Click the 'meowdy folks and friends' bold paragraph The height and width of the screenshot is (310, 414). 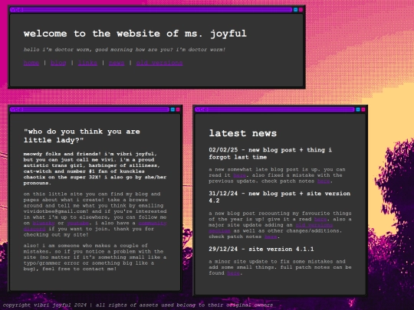click(95, 168)
